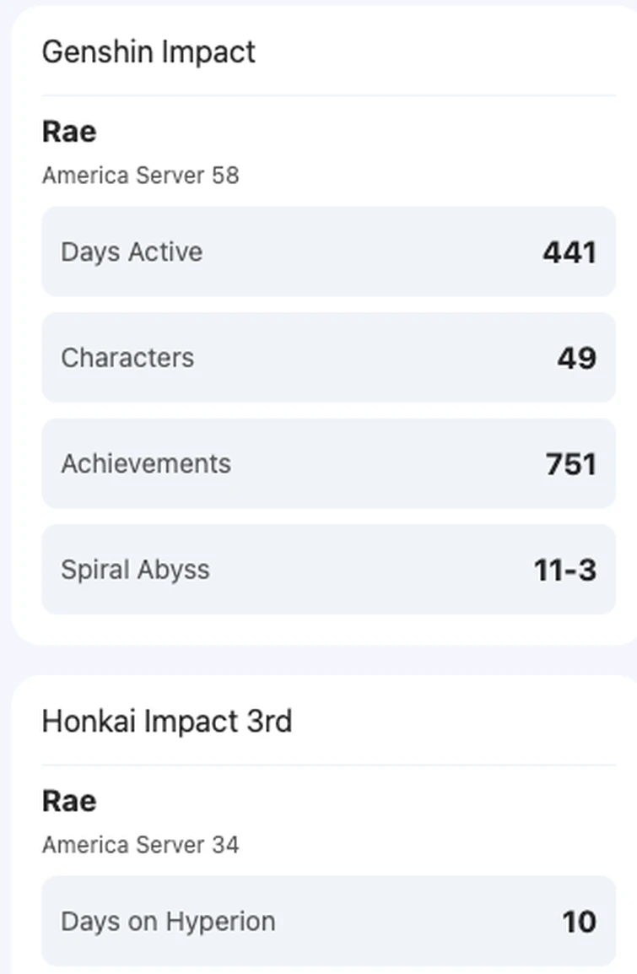Click the Days on Hyperion label
Image resolution: width=637 pixels, height=974 pixels.
point(168,921)
